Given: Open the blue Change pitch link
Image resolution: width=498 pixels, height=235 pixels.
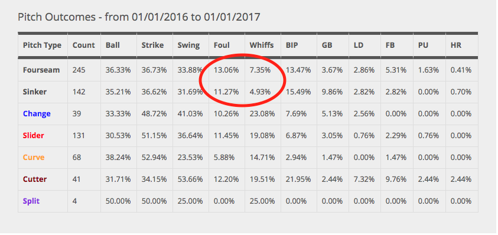Looking at the screenshot, I should pyautogui.click(x=37, y=114).
